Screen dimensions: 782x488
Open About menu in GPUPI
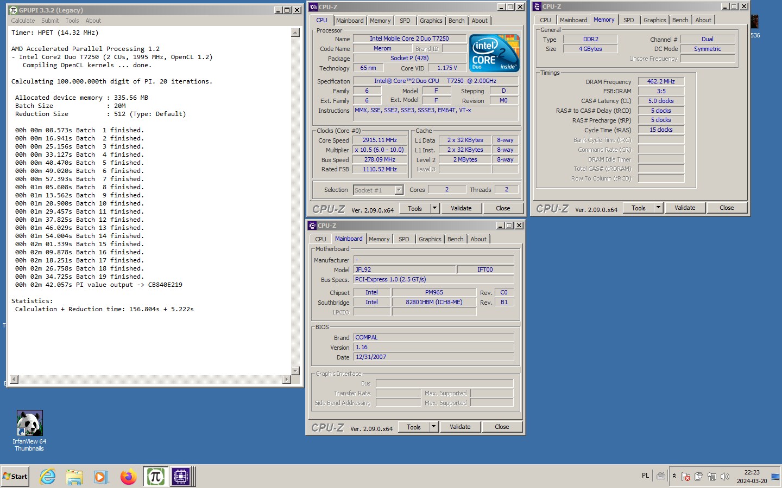point(93,21)
